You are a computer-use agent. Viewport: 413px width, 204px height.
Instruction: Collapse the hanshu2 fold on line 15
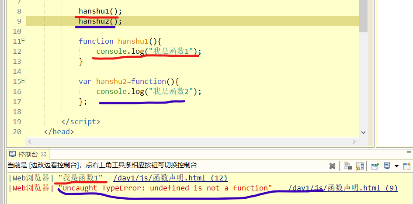[24, 80]
